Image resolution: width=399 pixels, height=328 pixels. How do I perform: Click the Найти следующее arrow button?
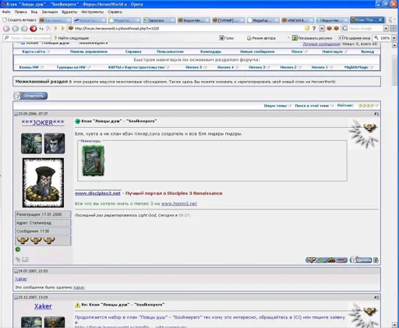(56, 38)
